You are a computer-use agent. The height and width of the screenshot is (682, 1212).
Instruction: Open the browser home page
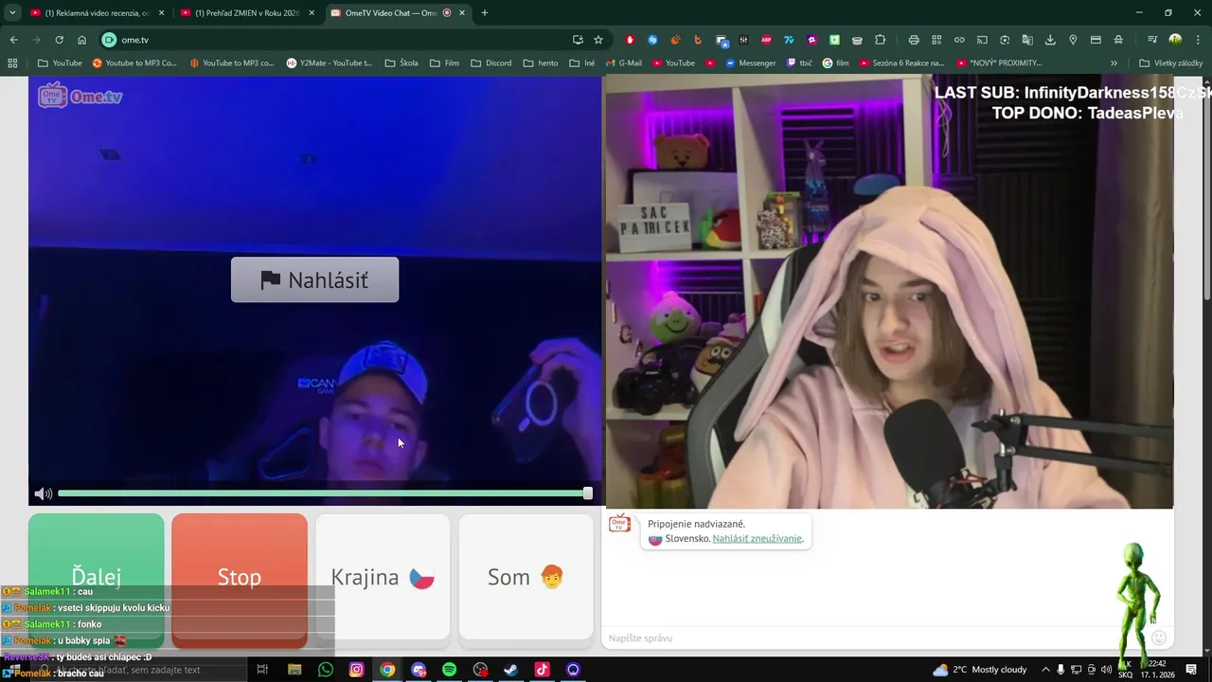coord(81,40)
